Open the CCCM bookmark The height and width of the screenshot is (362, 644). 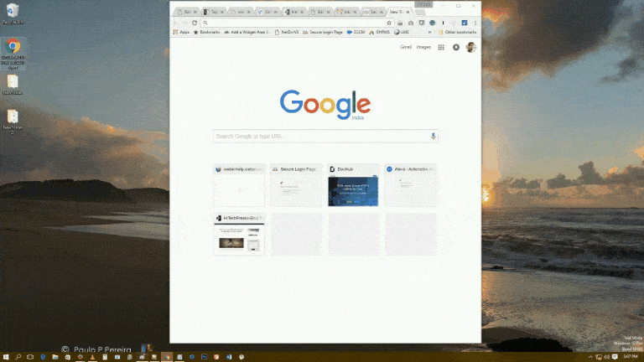click(356, 32)
